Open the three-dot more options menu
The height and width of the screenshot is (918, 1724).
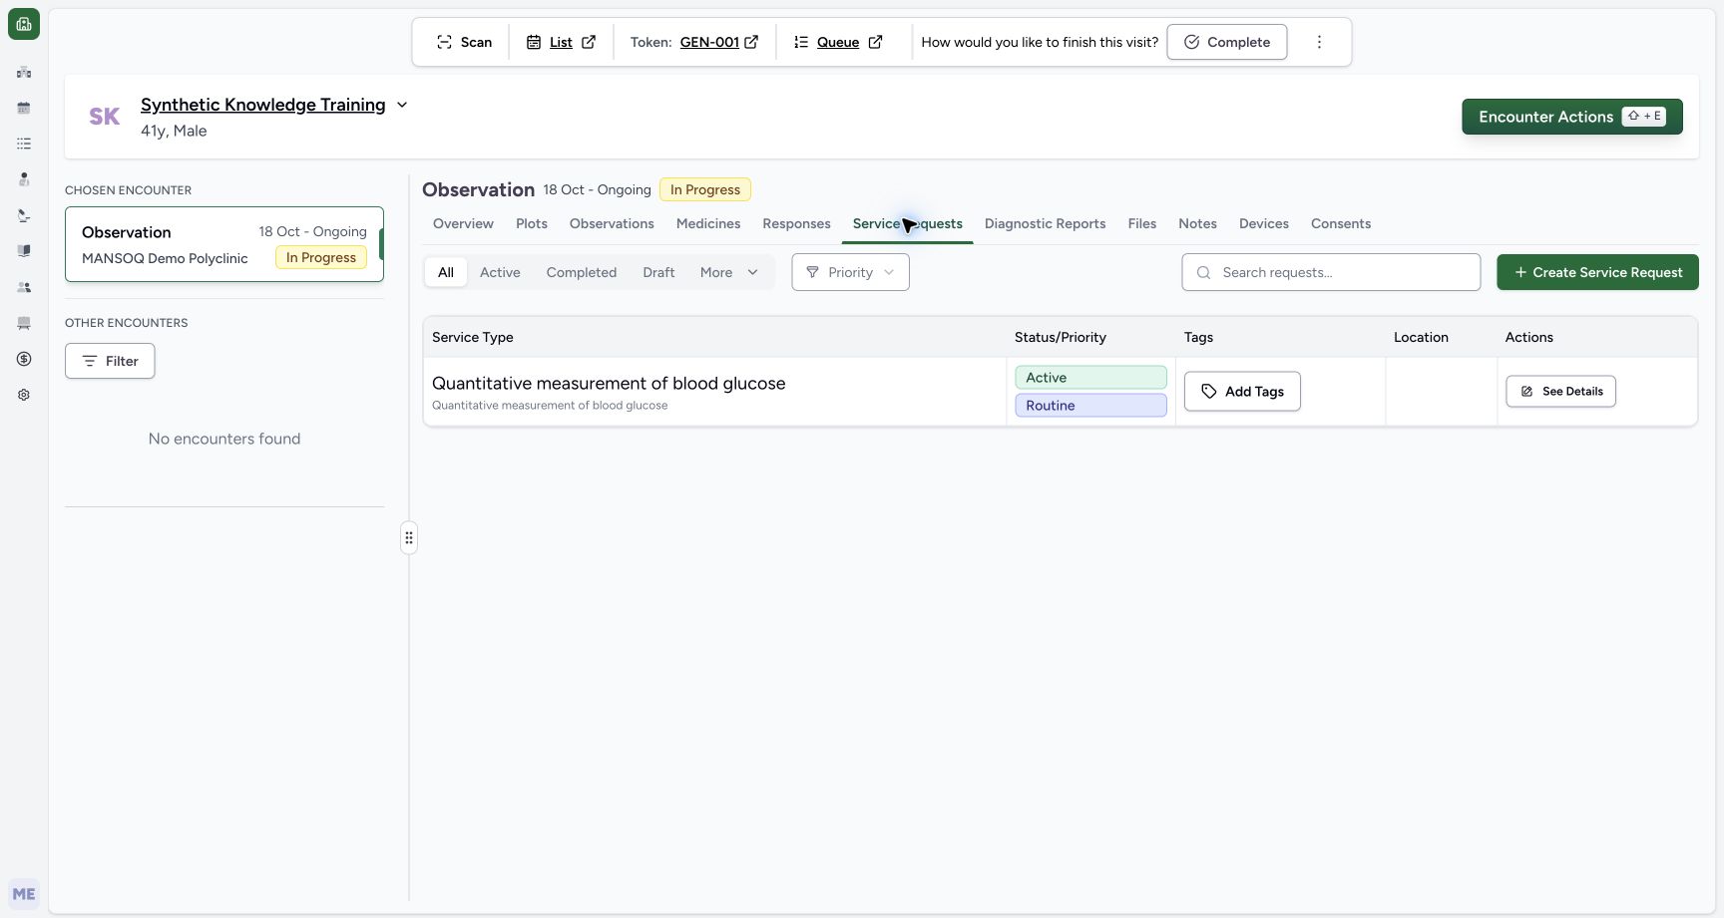pos(1319,42)
